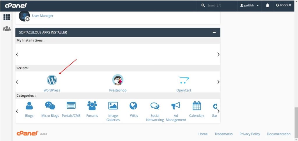Click the WordPress logo icon
Screen dimensions: 298x141
(52, 80)
